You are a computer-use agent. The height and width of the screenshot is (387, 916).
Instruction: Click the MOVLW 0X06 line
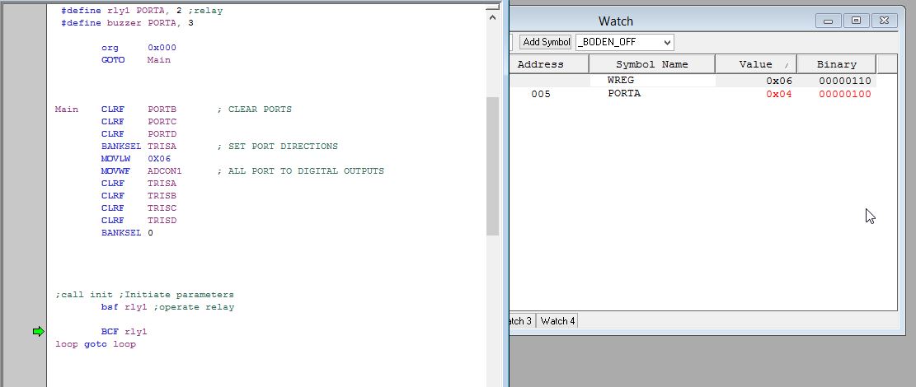pyautogui.click(x=135, y=158)
